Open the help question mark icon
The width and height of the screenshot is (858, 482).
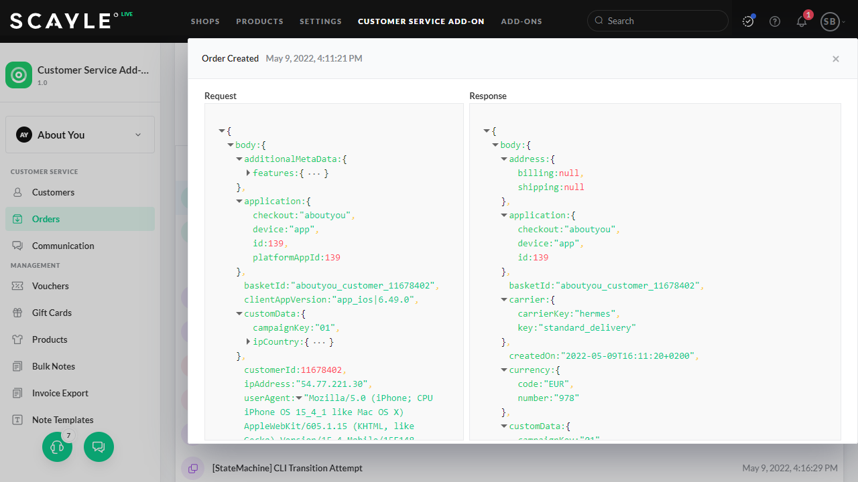point(775,21)
